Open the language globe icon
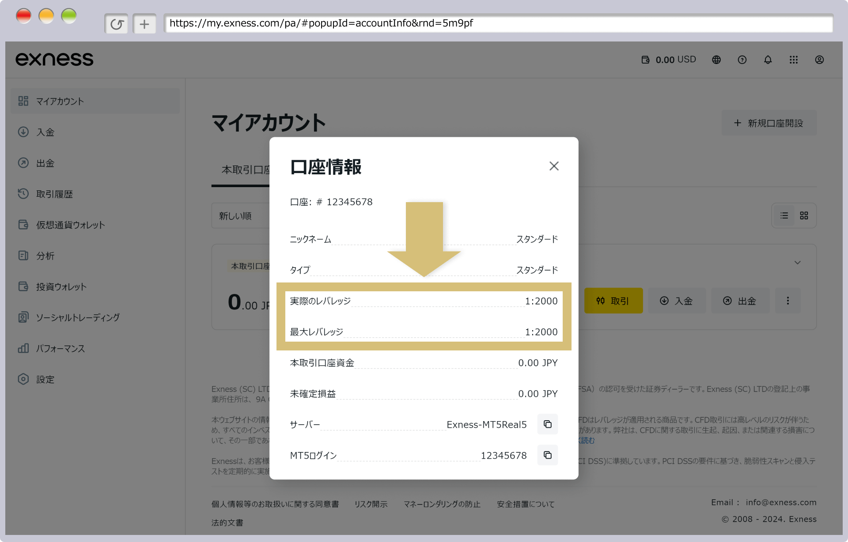Image resolution: width=848 pixels, height=542 pixels. [716, 60]
